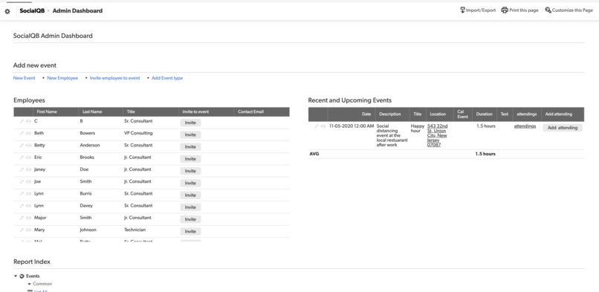
Task: Collapse the Events report group
Action: [x=16, y=276]
